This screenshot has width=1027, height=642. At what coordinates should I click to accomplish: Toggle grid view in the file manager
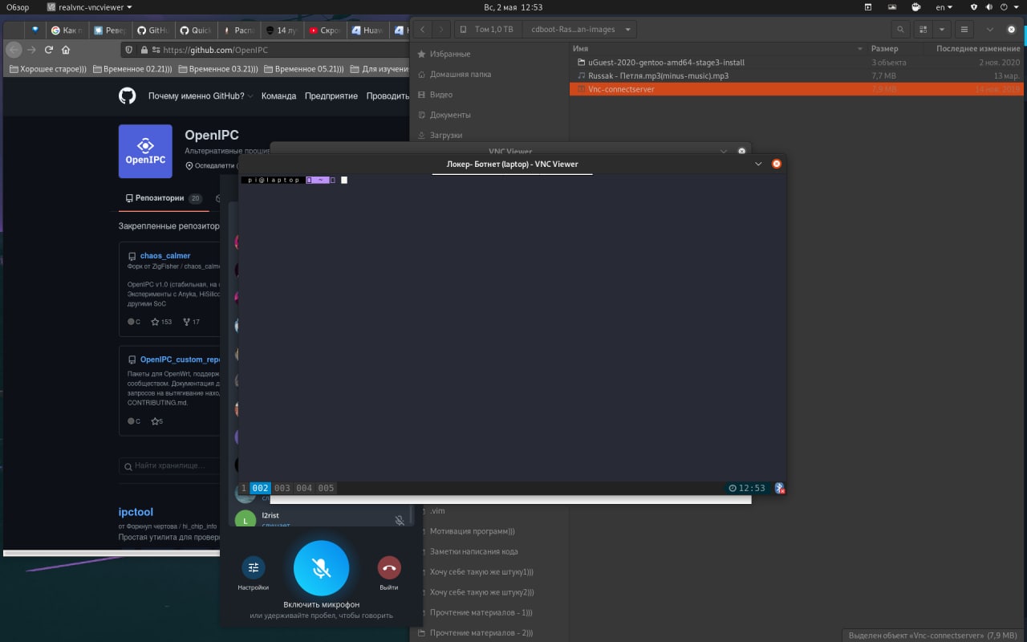coord(924,30)
